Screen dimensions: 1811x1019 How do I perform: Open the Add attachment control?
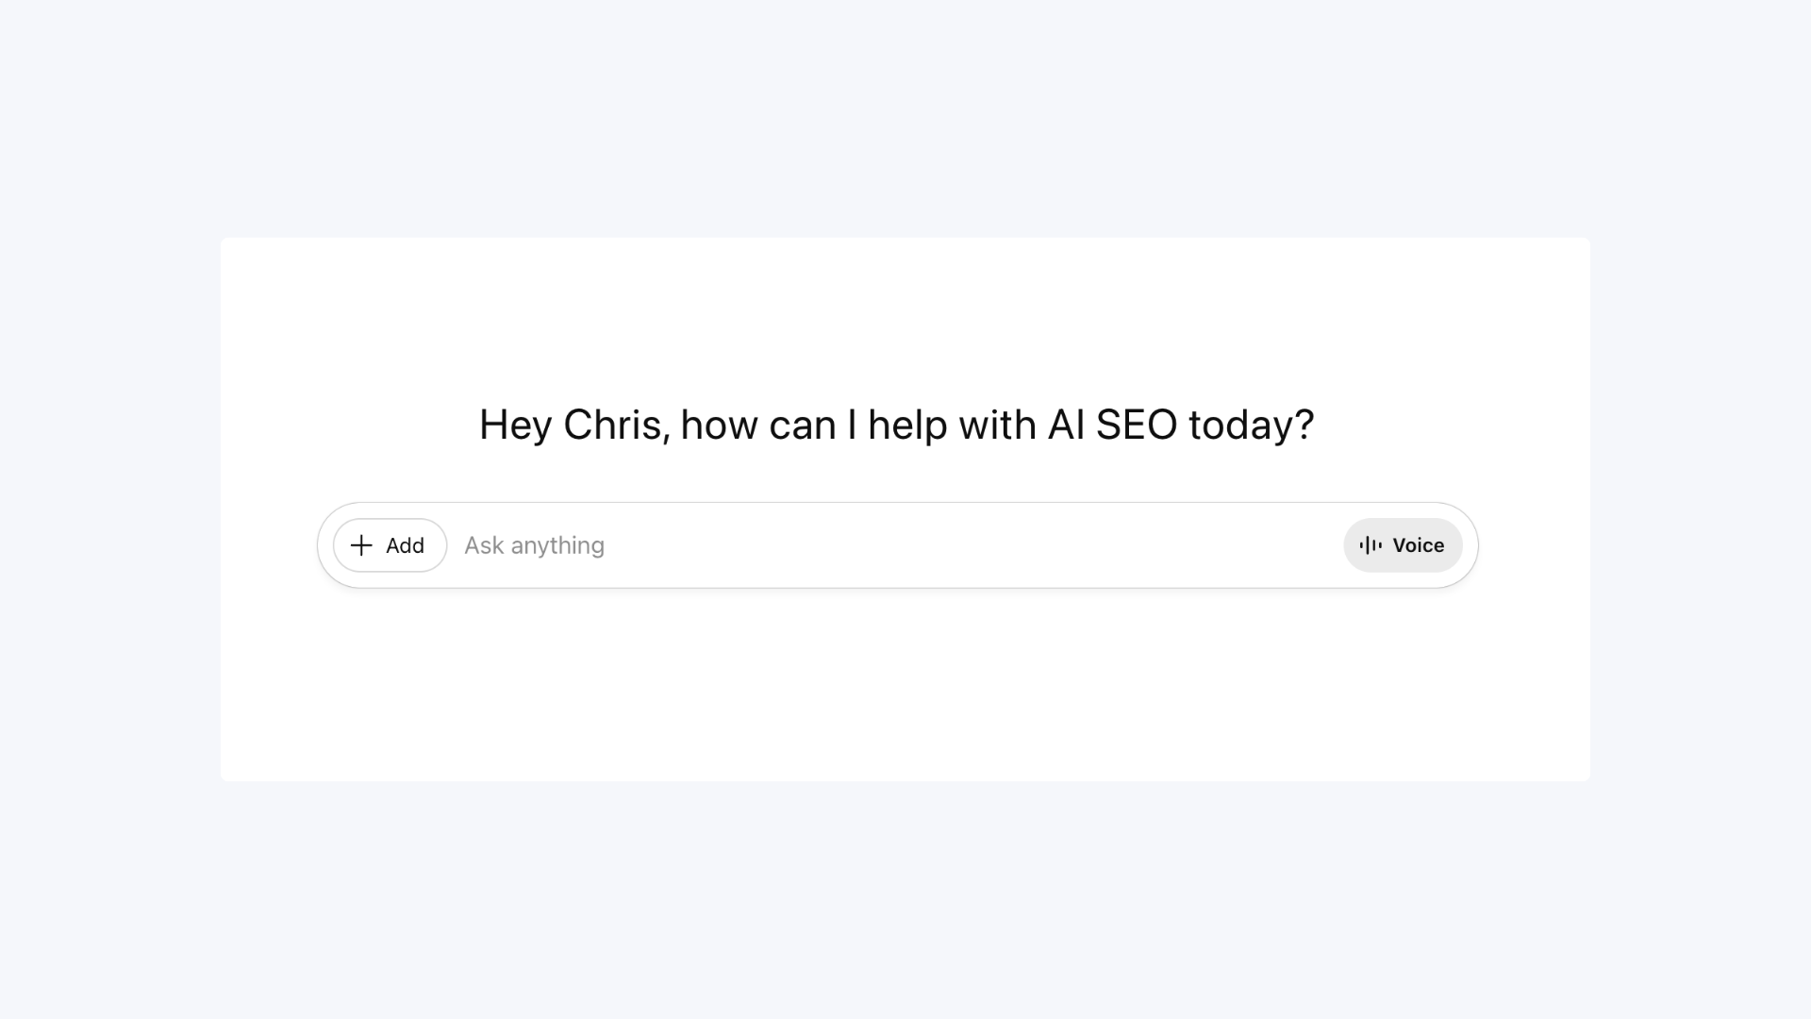[x=389, y=545]
